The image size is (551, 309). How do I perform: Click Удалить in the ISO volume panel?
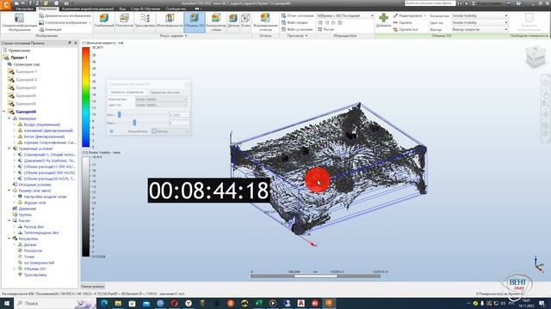point(402,22)
